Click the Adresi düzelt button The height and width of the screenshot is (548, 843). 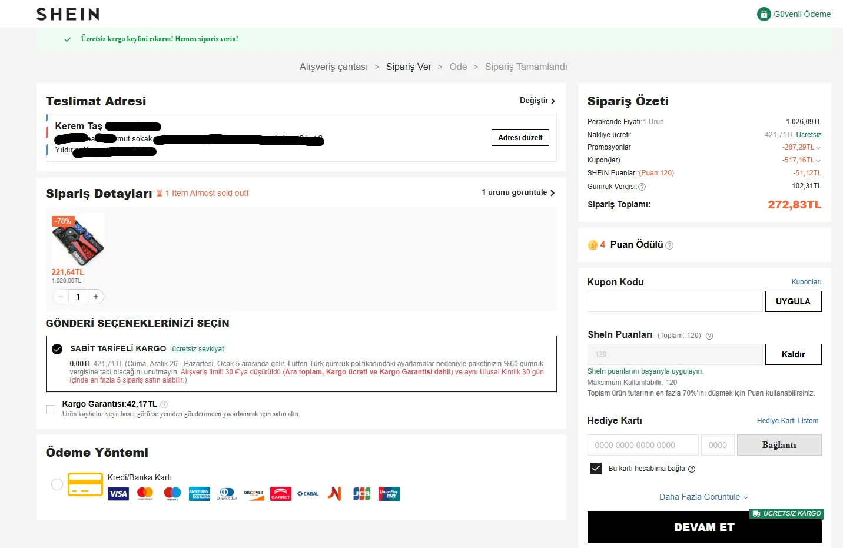[520, 138]
